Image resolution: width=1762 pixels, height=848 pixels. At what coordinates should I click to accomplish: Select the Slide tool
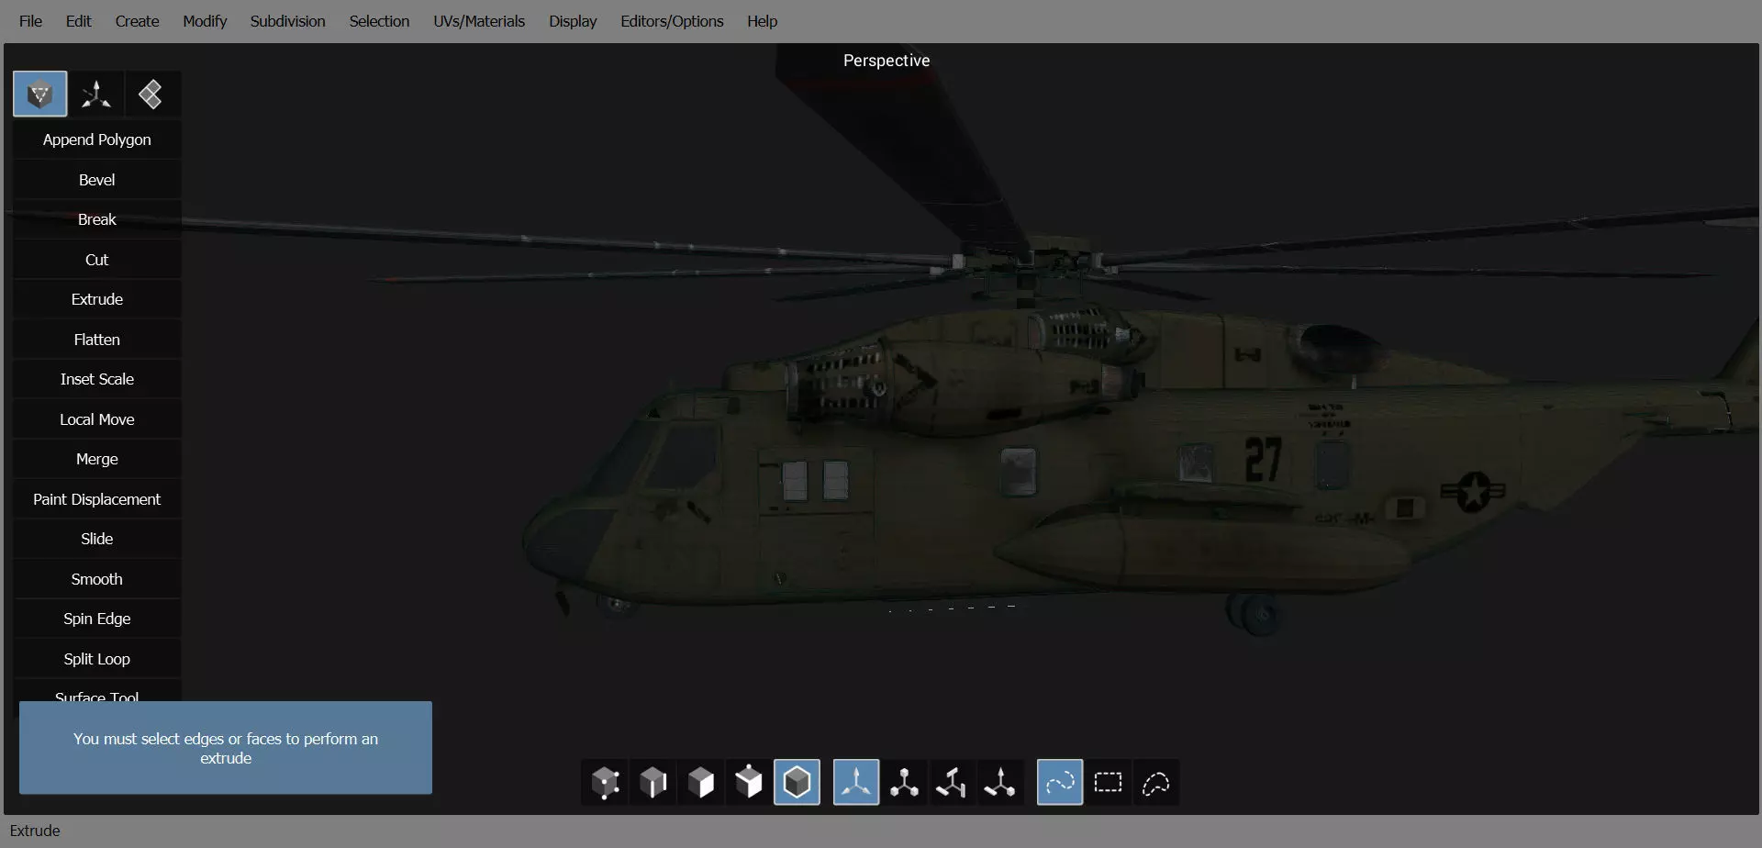[97, 539]
